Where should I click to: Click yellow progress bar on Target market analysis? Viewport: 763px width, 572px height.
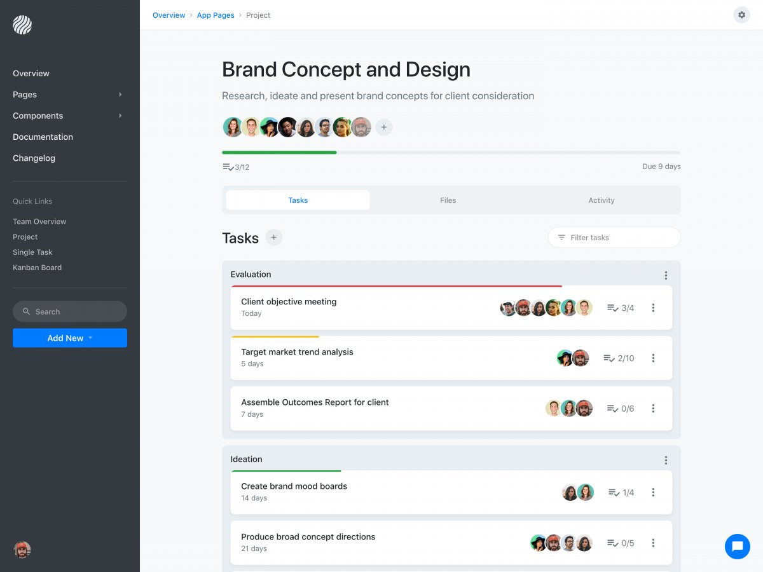click(x=275, y=337)
